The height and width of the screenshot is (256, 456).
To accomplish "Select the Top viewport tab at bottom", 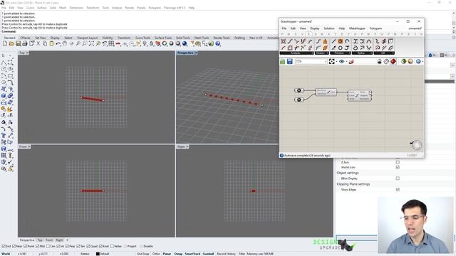I will pos(40,240).
